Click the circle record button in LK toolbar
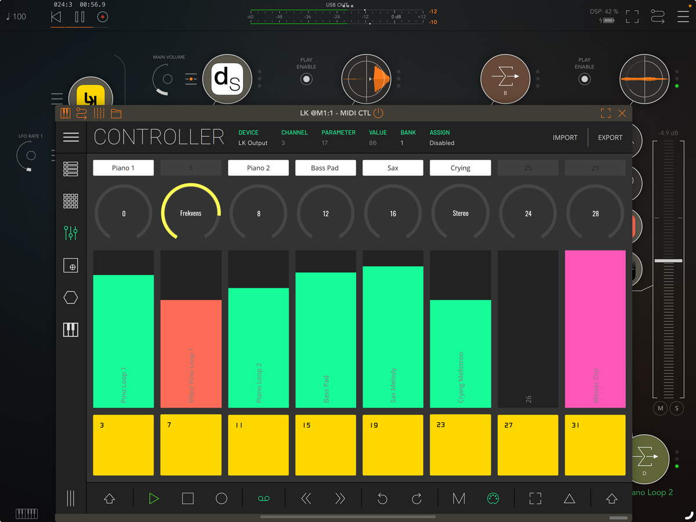 (222, 498)
